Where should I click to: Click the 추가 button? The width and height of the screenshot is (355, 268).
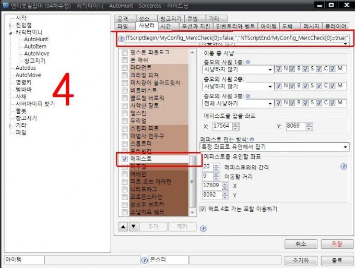point(153,226)
